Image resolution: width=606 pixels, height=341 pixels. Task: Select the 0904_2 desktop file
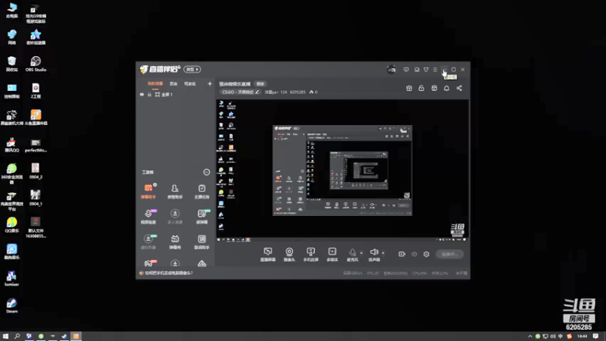(36, 171)
